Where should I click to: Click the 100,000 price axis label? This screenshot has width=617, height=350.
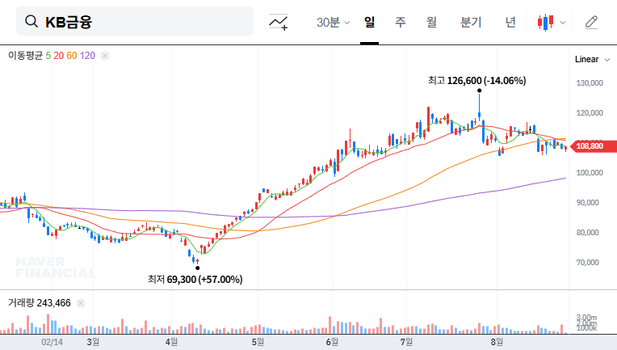(590, 173)
